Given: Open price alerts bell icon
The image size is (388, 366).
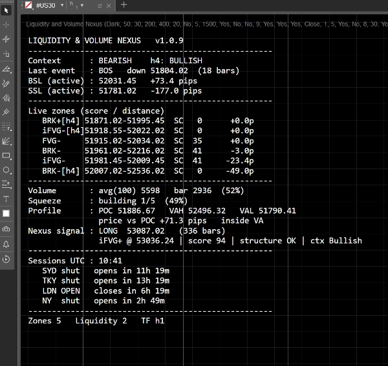Looking at the screenshot, I should pos(6,245).
